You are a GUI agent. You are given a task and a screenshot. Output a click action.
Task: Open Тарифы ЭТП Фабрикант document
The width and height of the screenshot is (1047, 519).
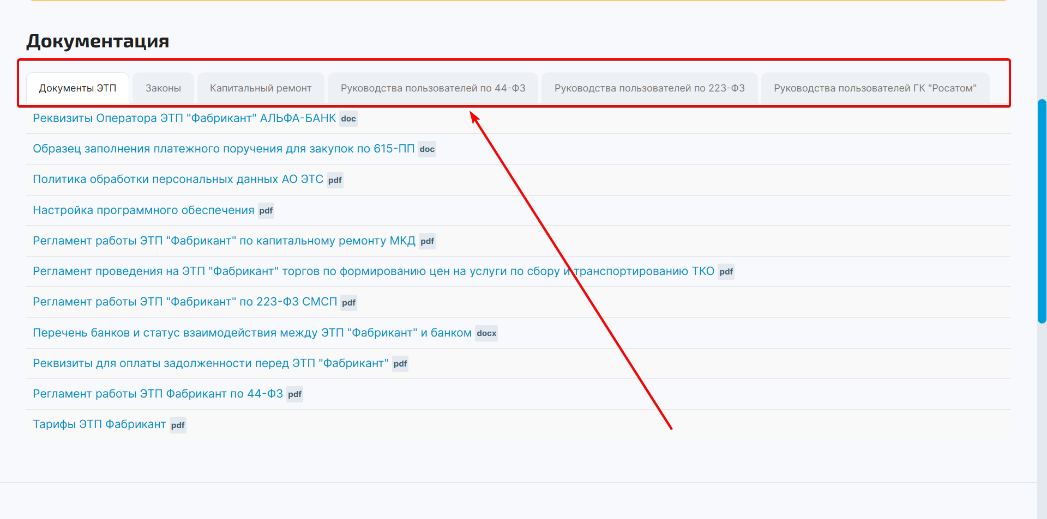tap(99, 424)
